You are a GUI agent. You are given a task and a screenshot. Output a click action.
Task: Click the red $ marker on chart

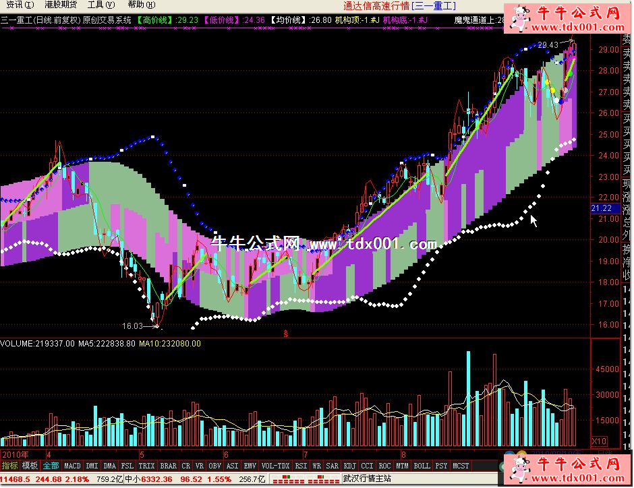click(286, 333)
